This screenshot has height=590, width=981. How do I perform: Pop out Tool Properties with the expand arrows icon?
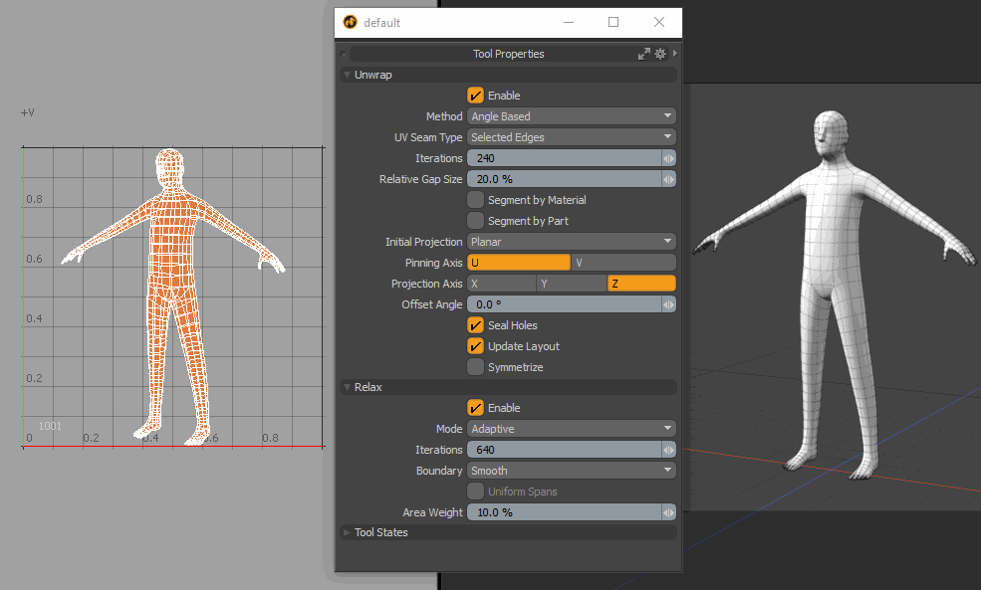tap(643, 54)
